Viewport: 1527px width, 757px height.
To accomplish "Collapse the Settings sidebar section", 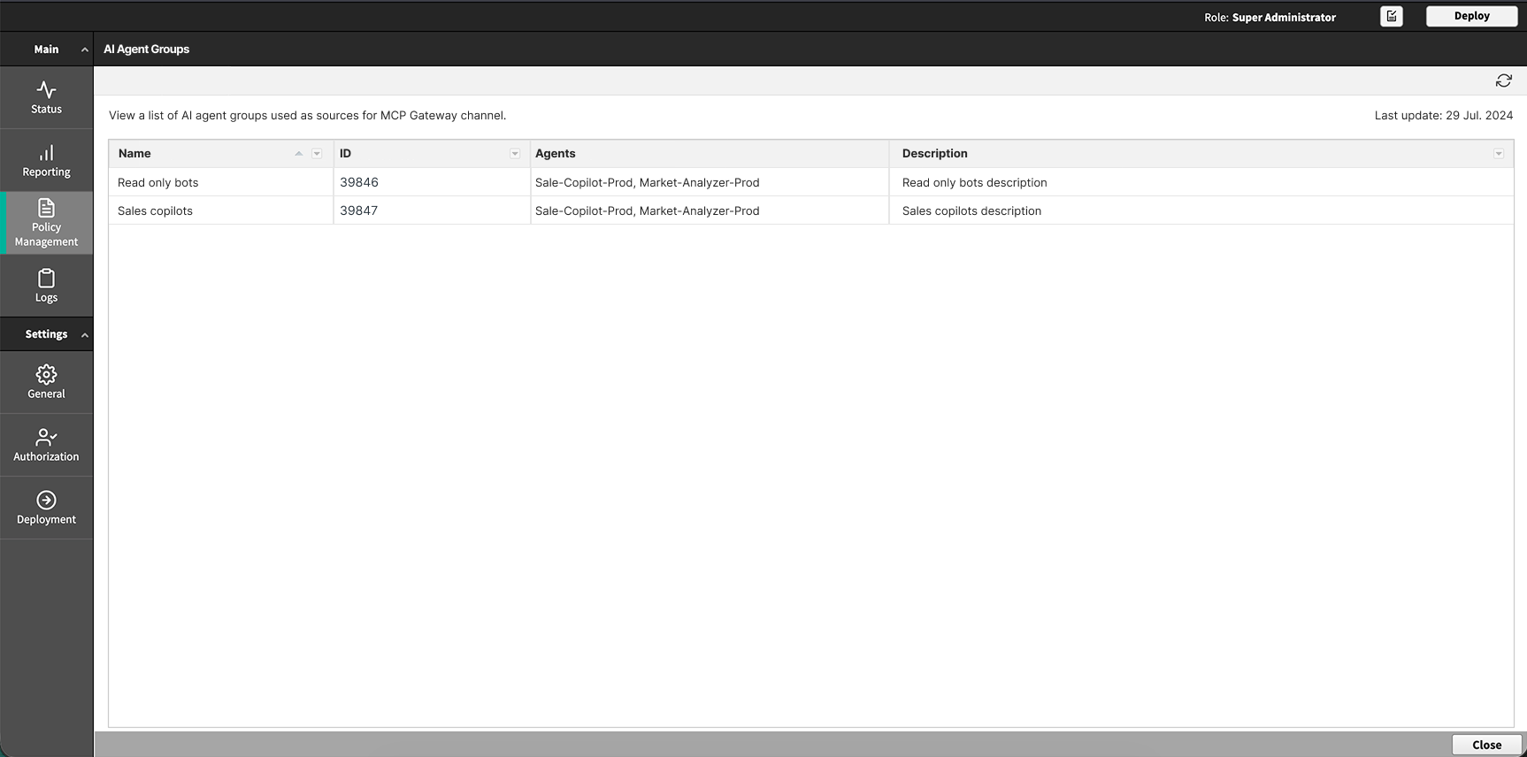I will (x=85, y=335).
